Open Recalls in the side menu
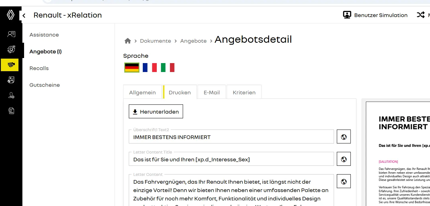Screen dimensions: 430x206 (39, 68)
